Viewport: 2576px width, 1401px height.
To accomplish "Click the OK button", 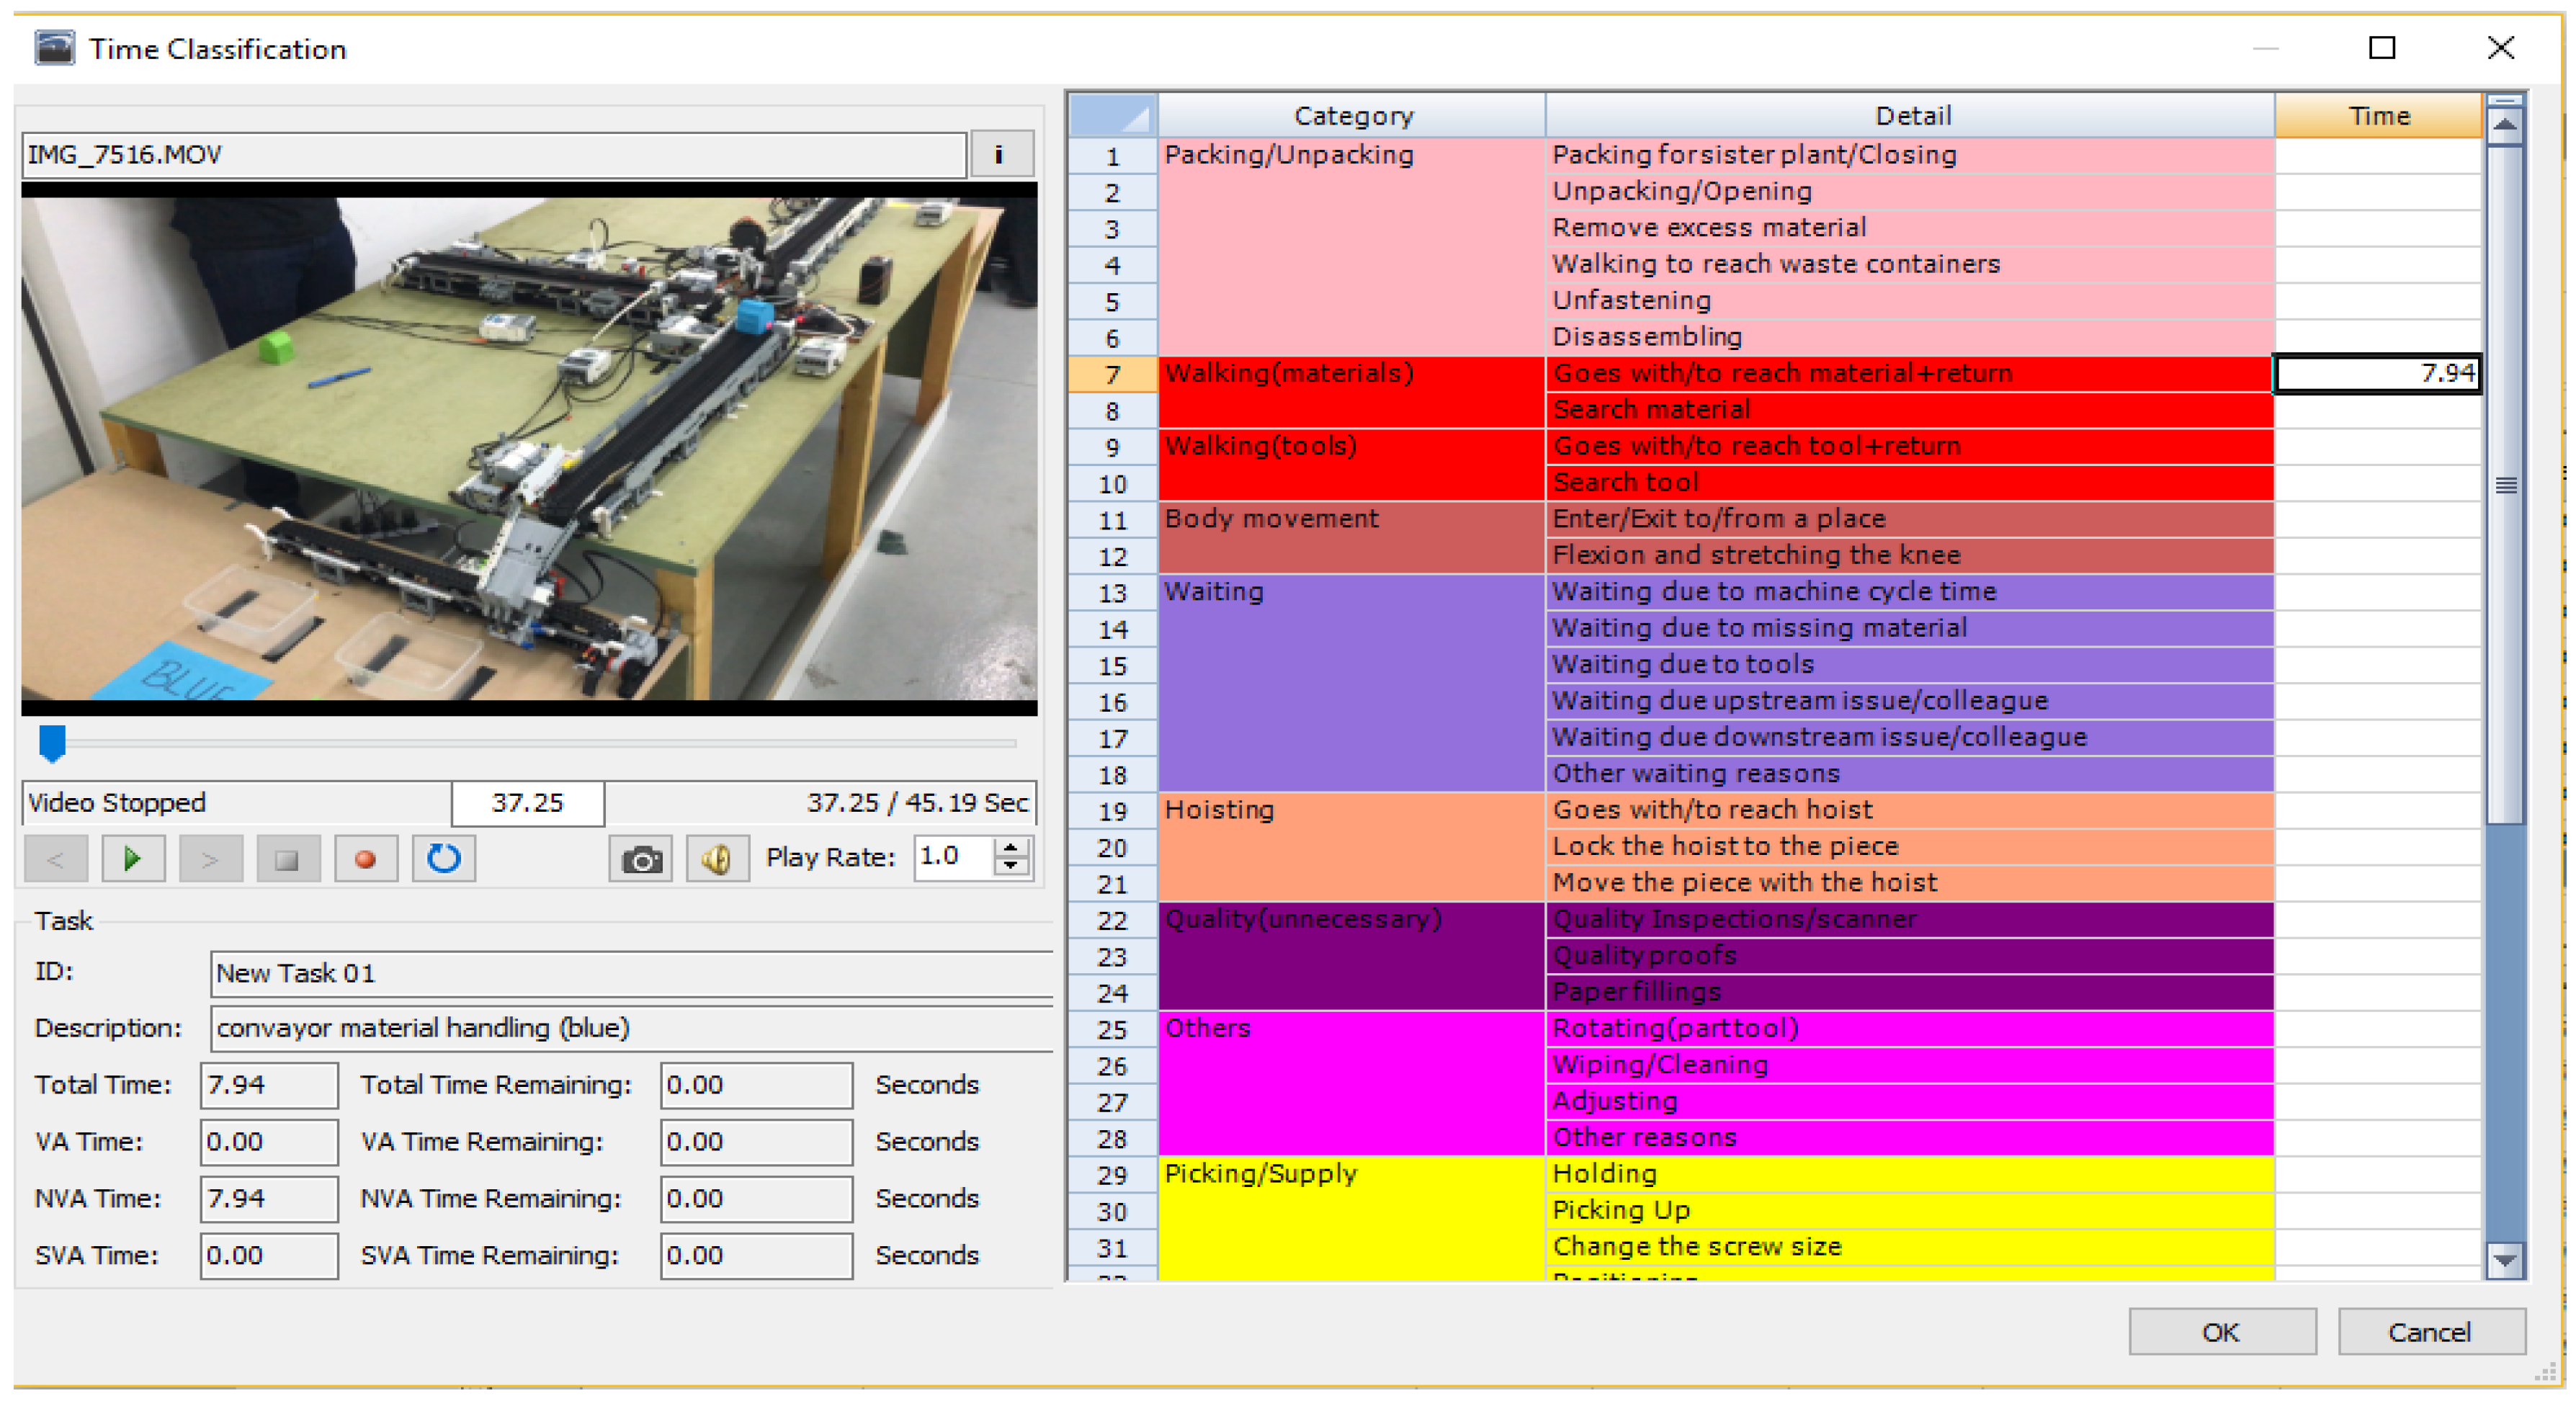I will coord(2221,1332).
